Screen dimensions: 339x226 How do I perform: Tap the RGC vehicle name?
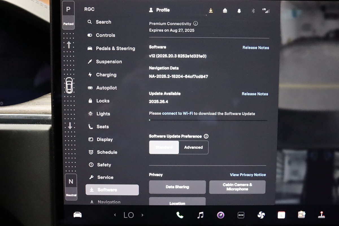point(89,9)
